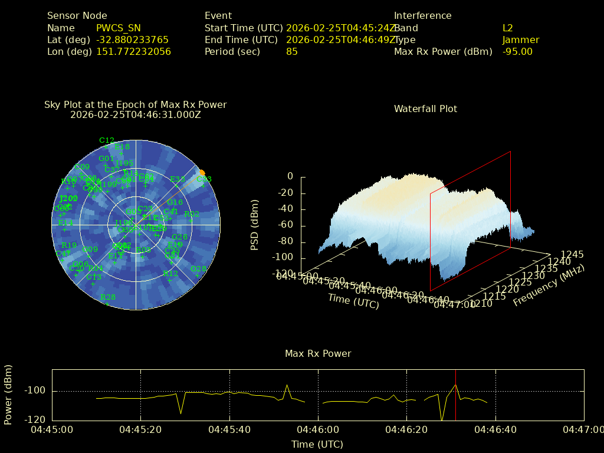Select the interference type value Jammer

click(x=520, y=40)
